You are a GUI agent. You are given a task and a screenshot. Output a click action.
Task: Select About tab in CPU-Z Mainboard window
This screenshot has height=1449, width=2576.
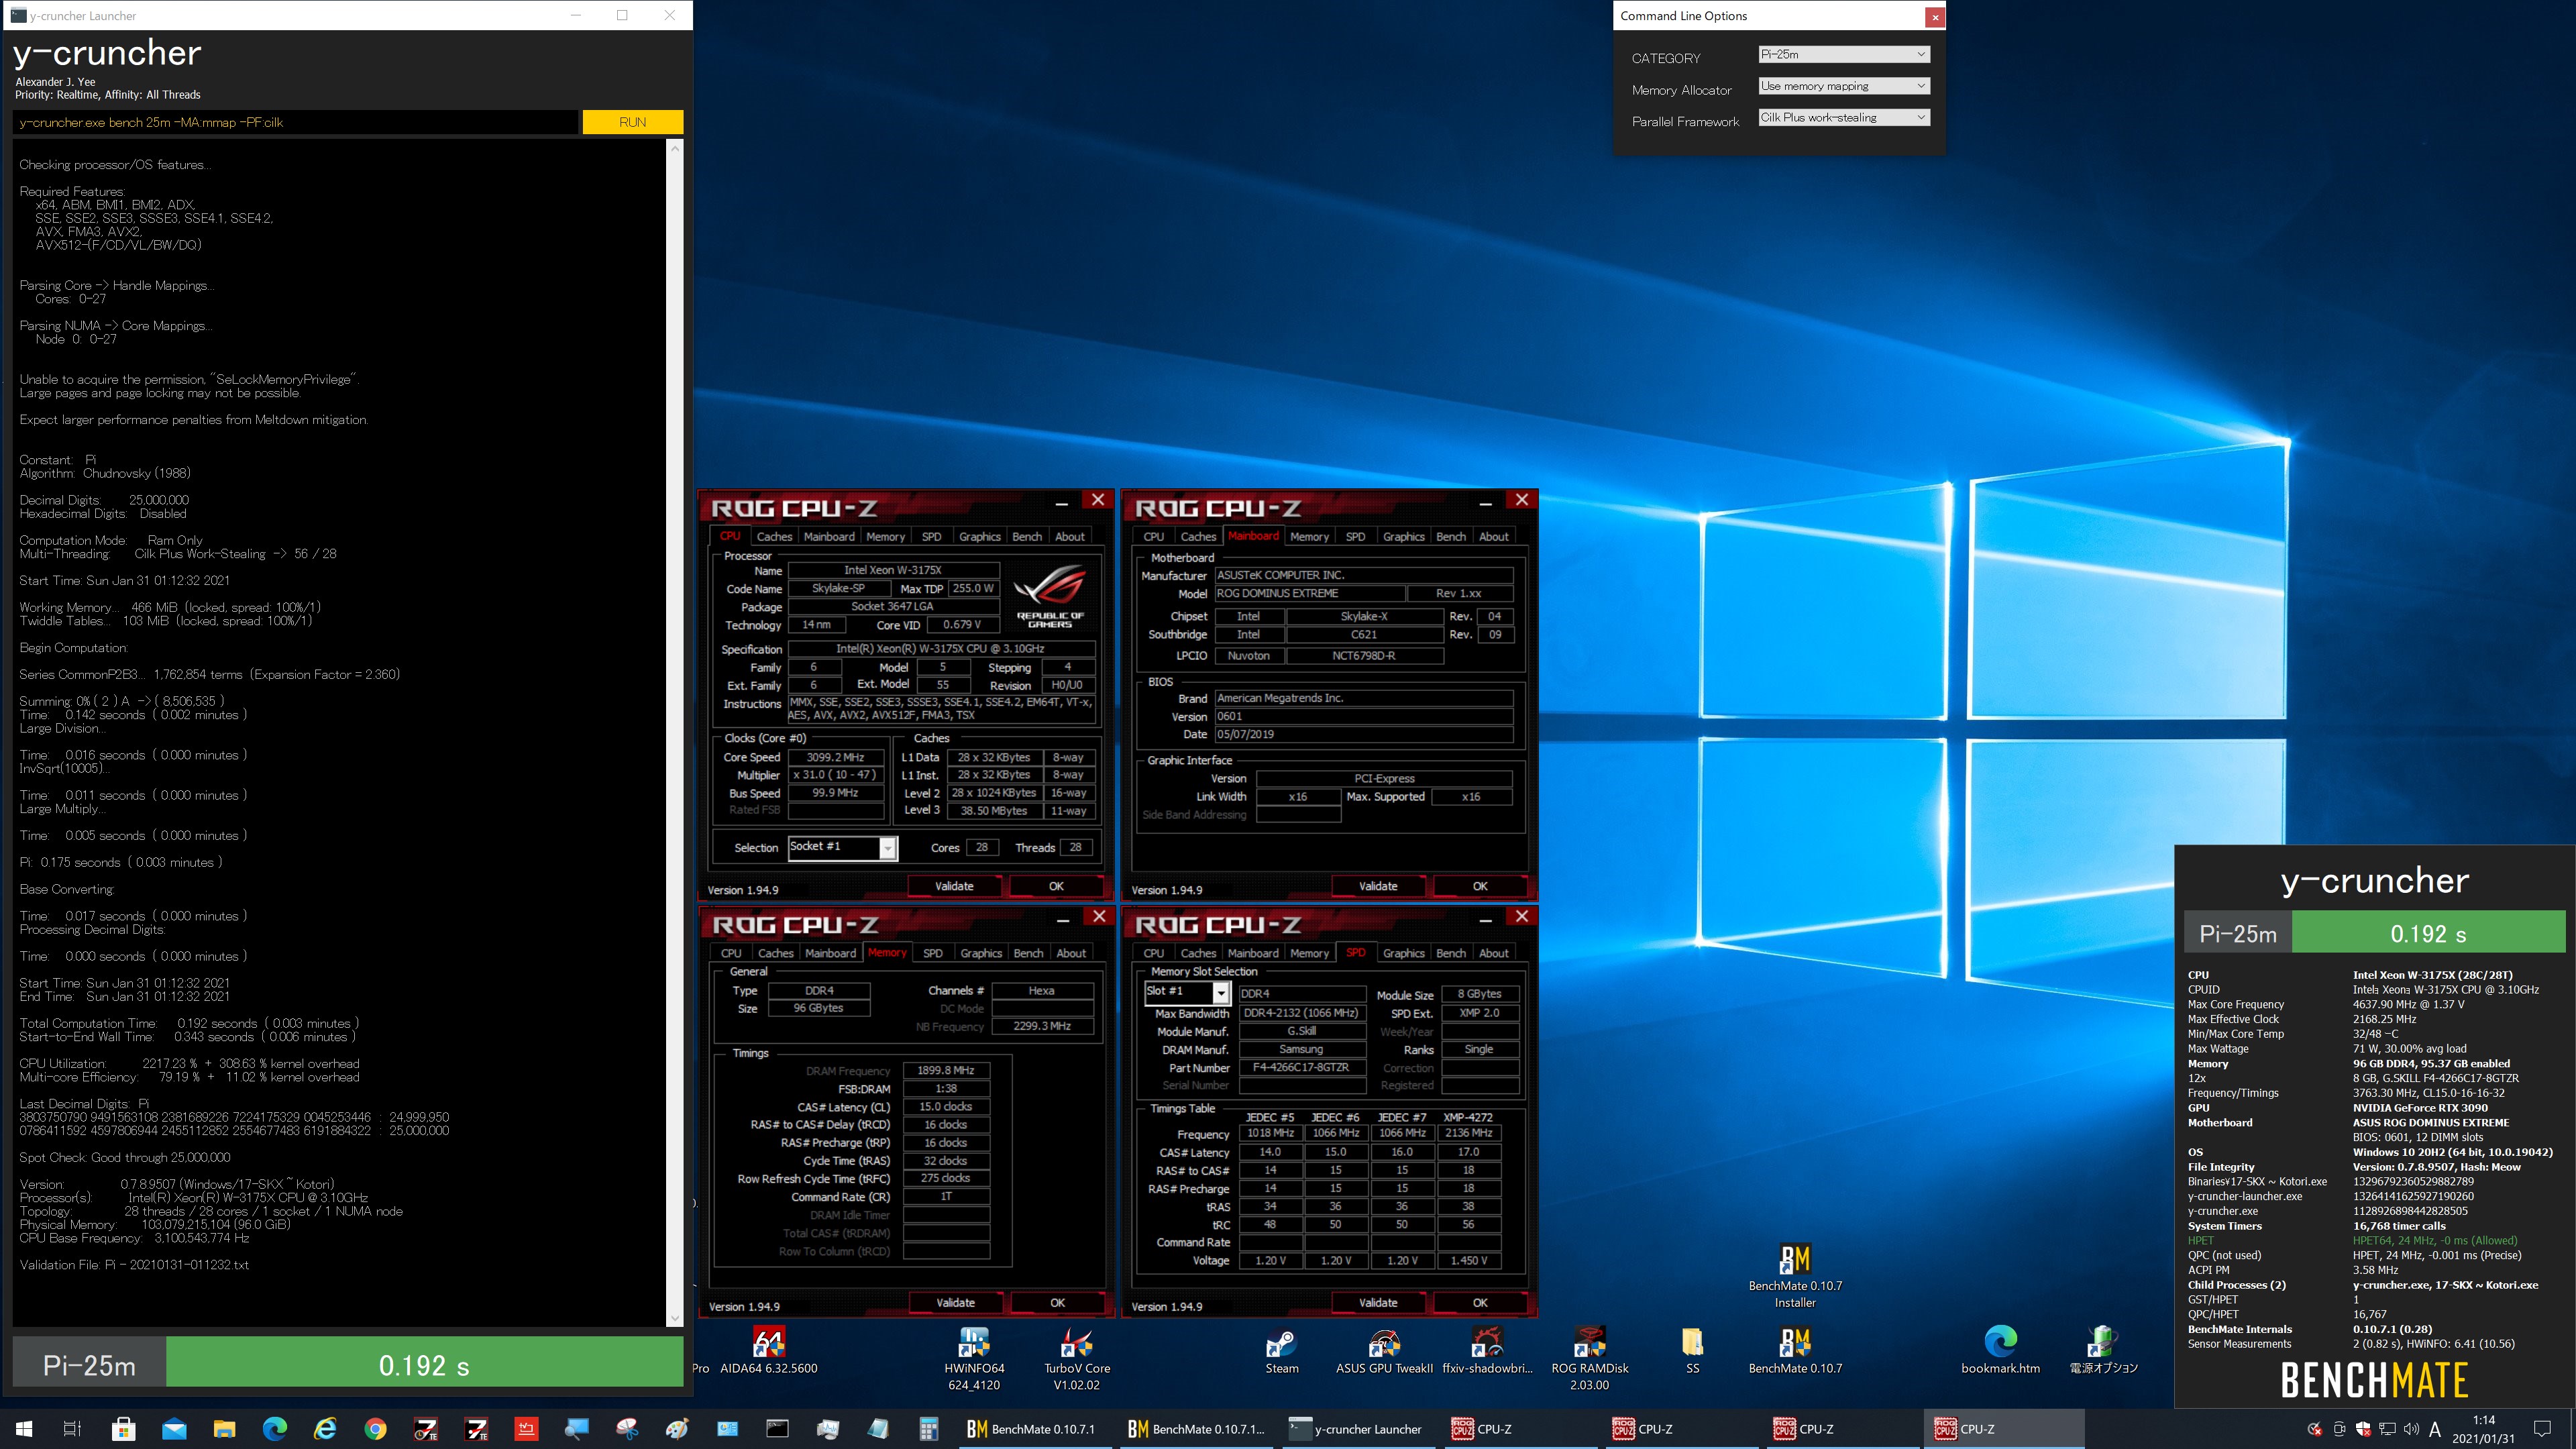coord(1493,537)
